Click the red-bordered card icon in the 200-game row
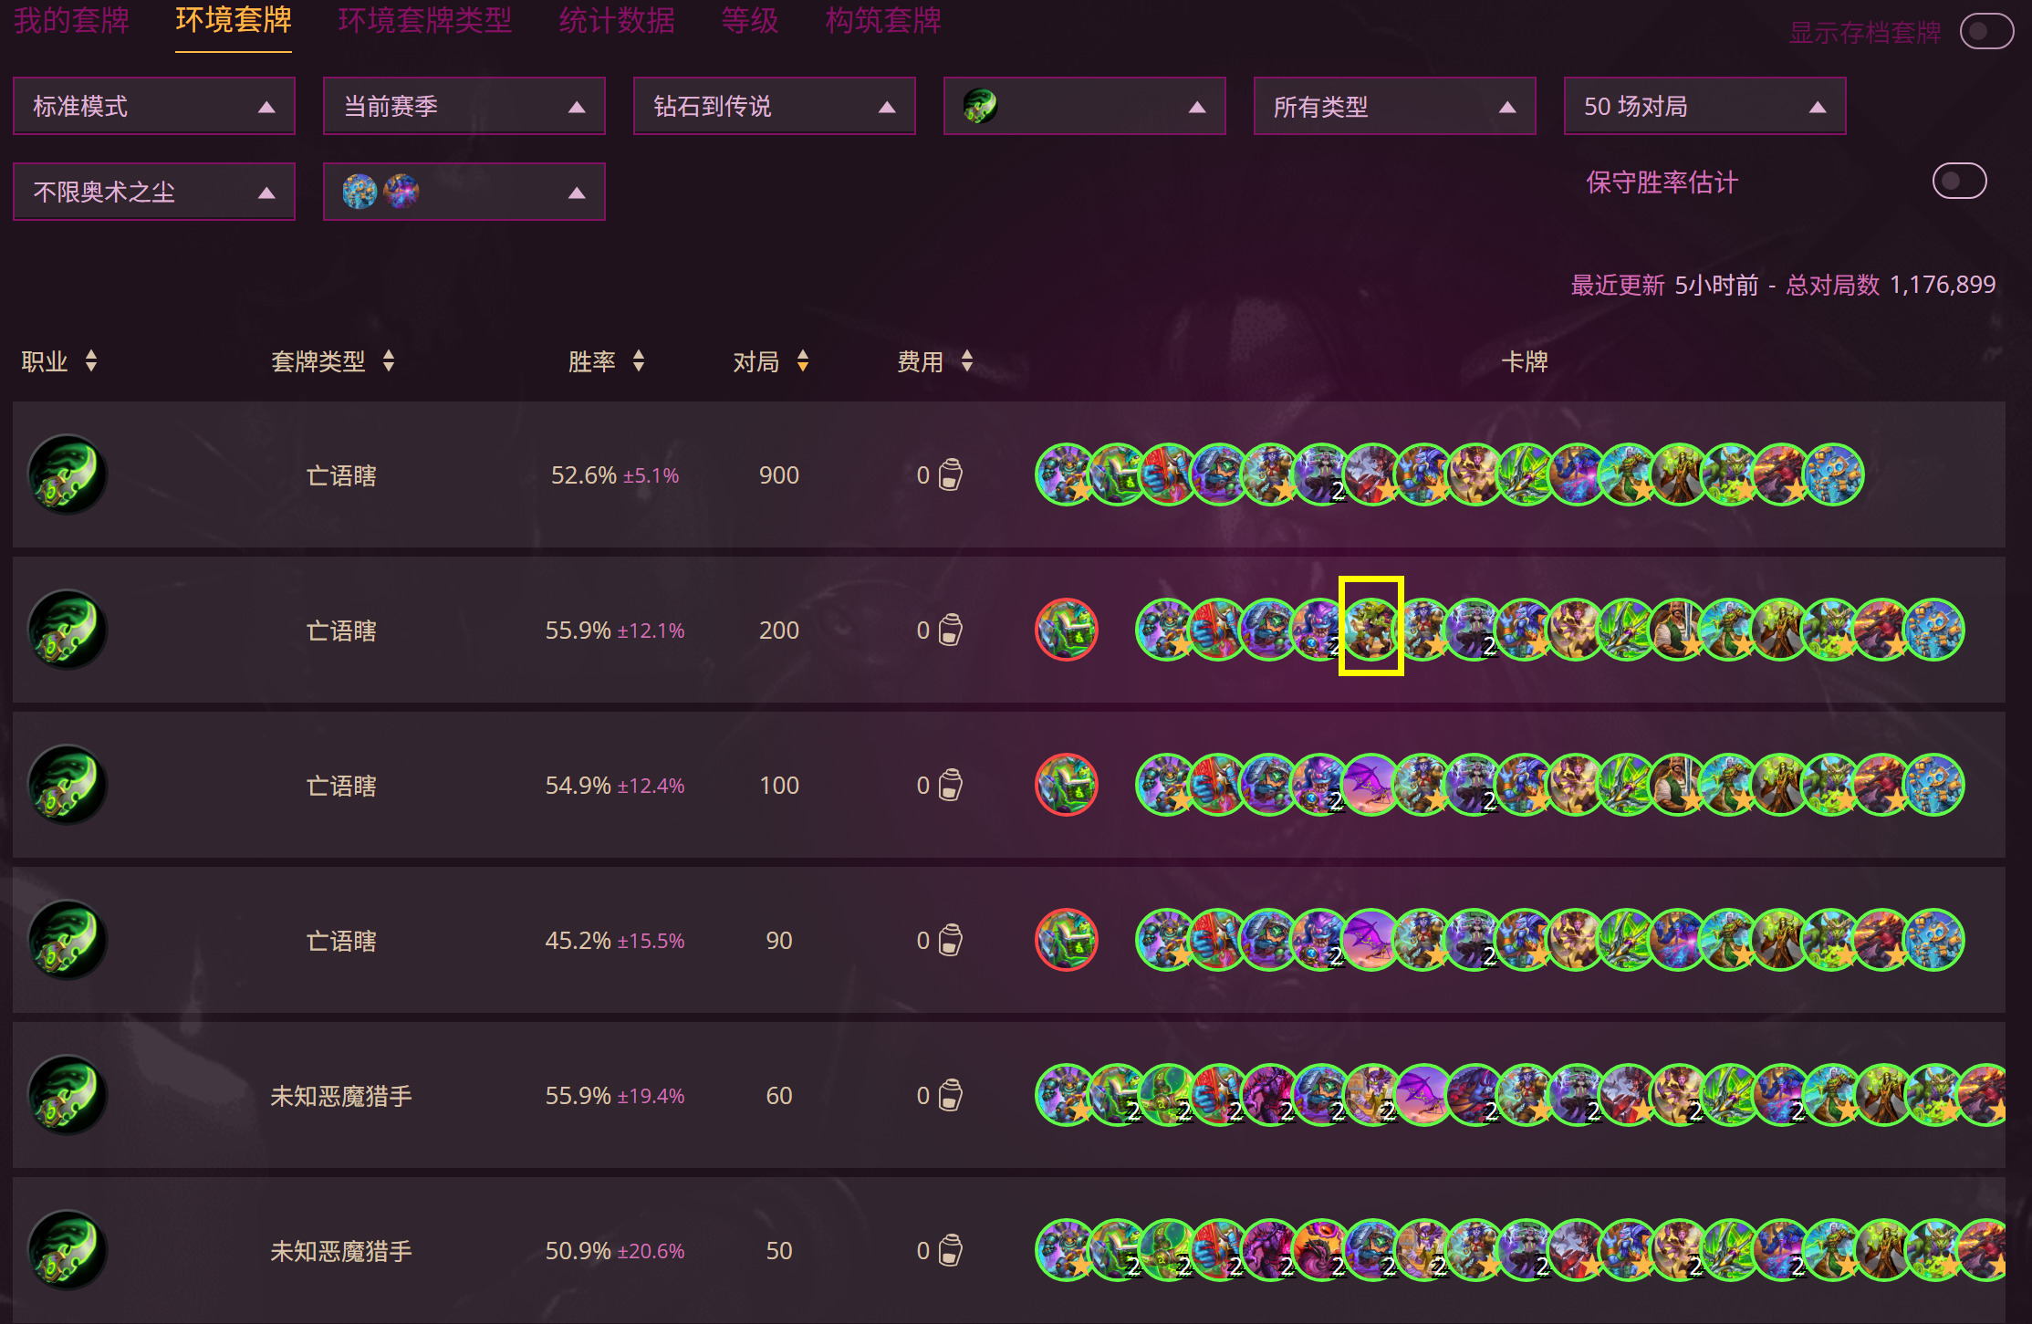This screenshot has height=1324, width=2032. (1067, 630)
